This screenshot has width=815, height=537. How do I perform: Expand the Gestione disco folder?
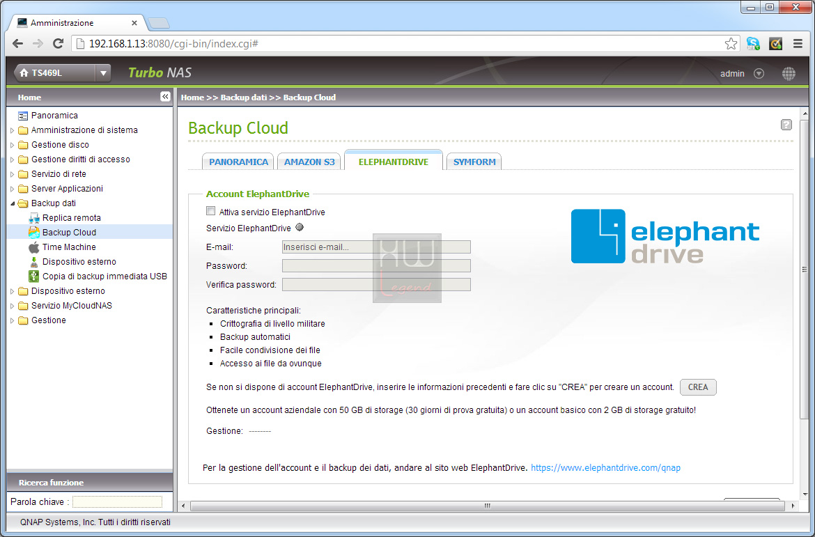point(13,144)
